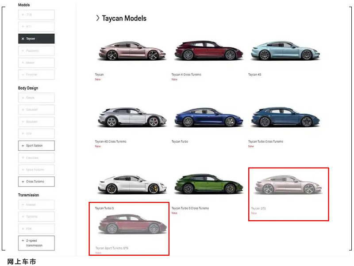Image resolution: width=354 pixels, height=266 pixels.
Task: Toggle the SUV body design filter
Action: tap(36, 134)
